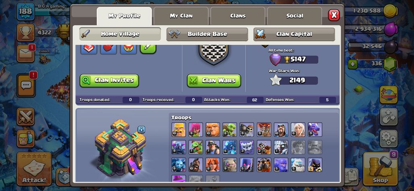Open the My Clan tab
Screen dimensions: 414x191
coord(181,16)
